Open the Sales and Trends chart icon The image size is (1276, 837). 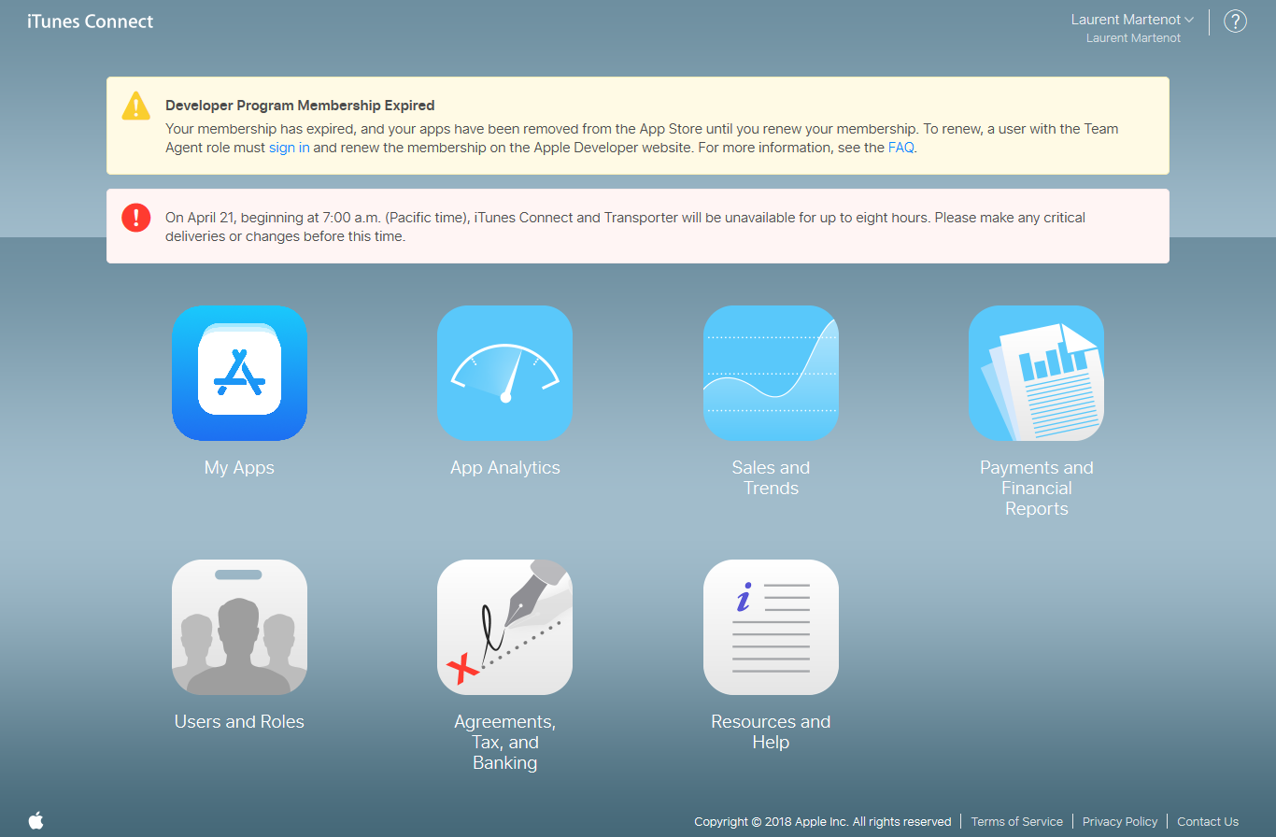(771, 373)
